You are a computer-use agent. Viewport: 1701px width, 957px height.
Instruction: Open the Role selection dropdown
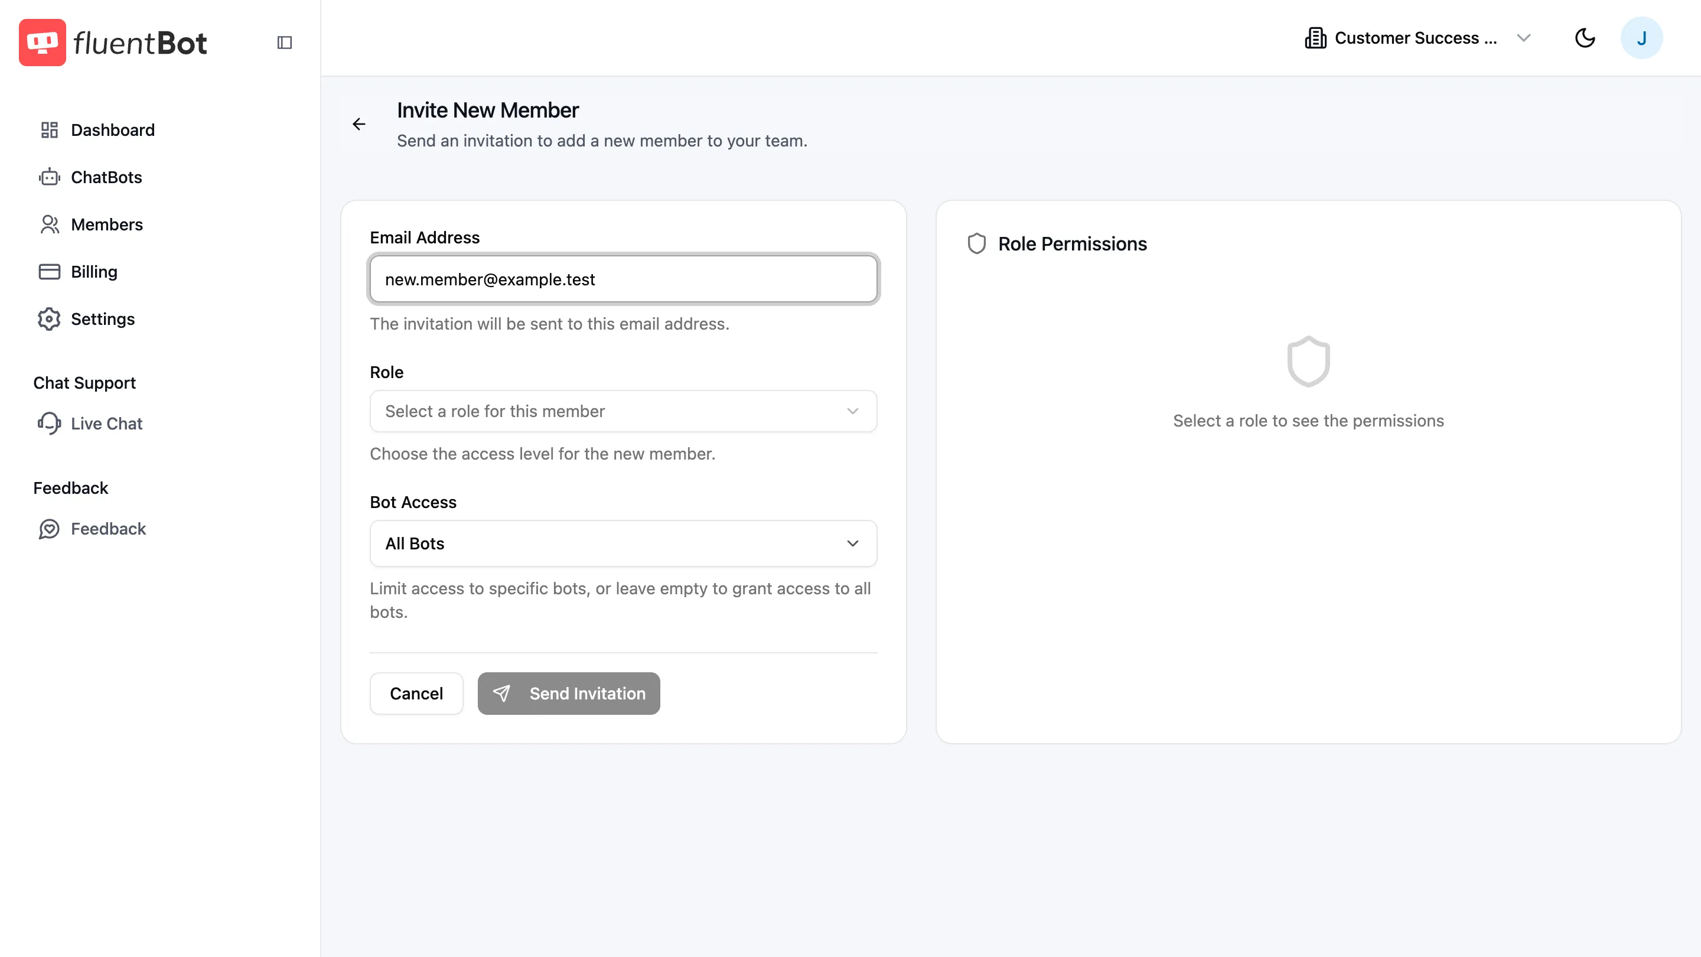click(x=623, y=411)
